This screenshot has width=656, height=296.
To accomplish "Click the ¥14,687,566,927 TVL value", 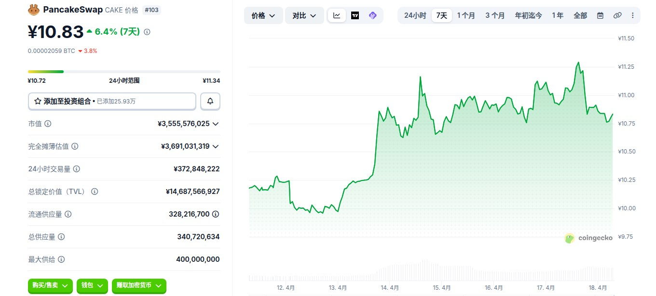I will (x=192, y=192).
